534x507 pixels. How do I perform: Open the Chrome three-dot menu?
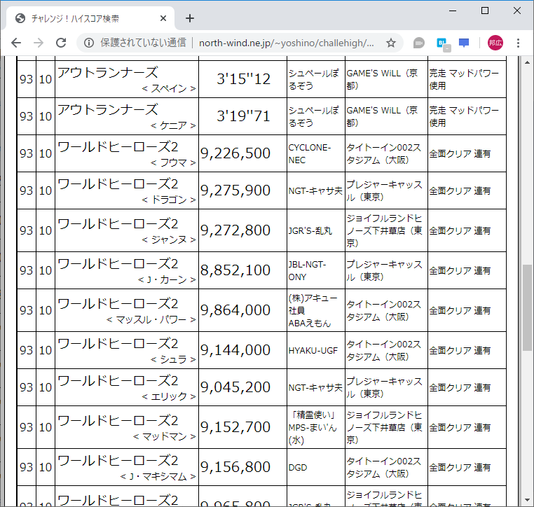tap(518, 43)
